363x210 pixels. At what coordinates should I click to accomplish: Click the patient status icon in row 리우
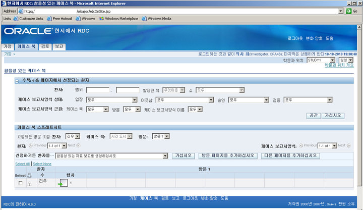click(x=29, y=184)
